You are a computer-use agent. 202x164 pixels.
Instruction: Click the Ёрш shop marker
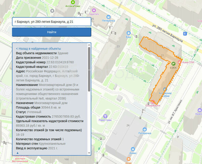[x=129, y=33]
